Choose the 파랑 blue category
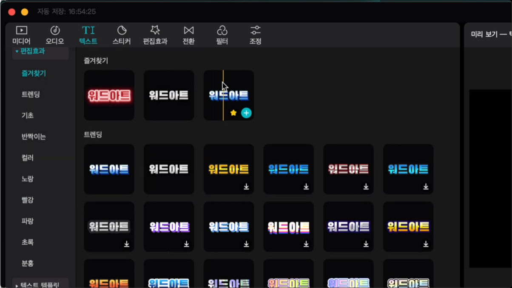The image size is (512, 288). pyautogui.click(x=28, y=221)
